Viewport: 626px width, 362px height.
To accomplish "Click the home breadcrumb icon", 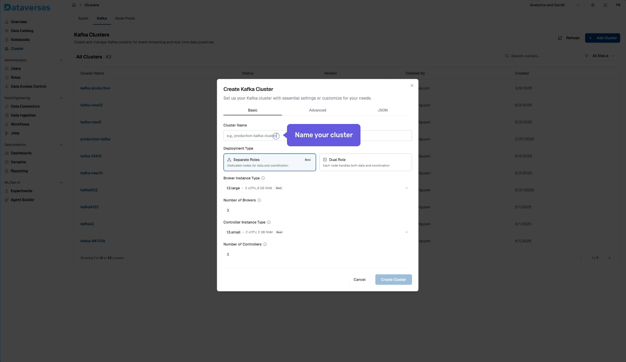I will click(74, 5).
